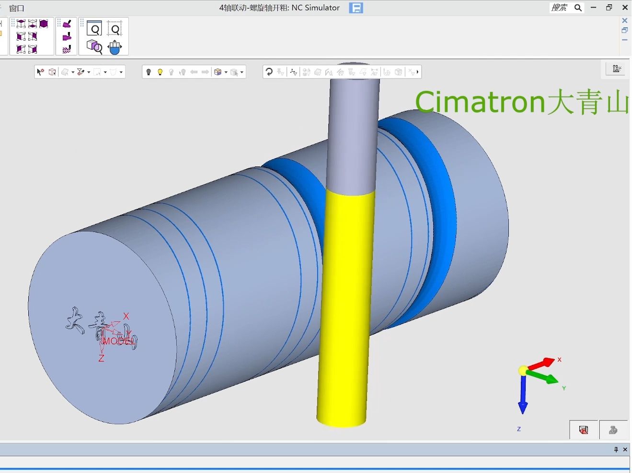Click the zoom-to-object cube magnifier icon

[x=94, y=46]
